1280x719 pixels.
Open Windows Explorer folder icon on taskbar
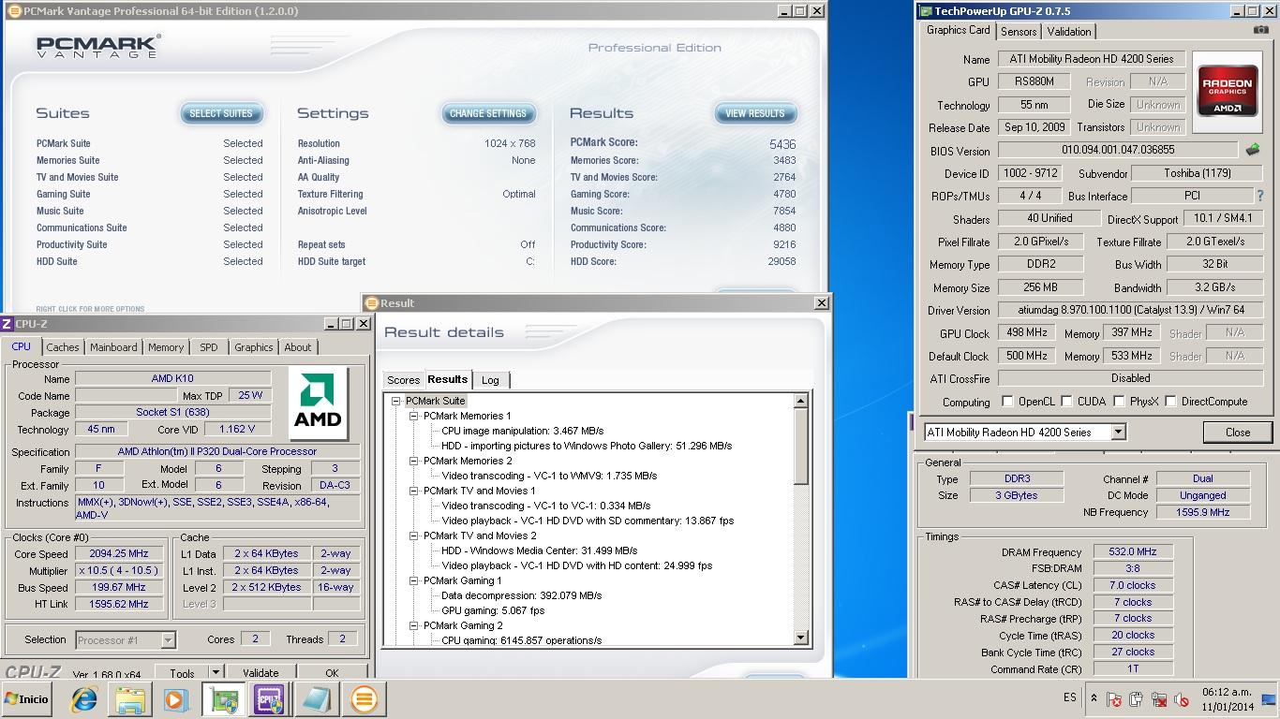(x=130, y=699)
